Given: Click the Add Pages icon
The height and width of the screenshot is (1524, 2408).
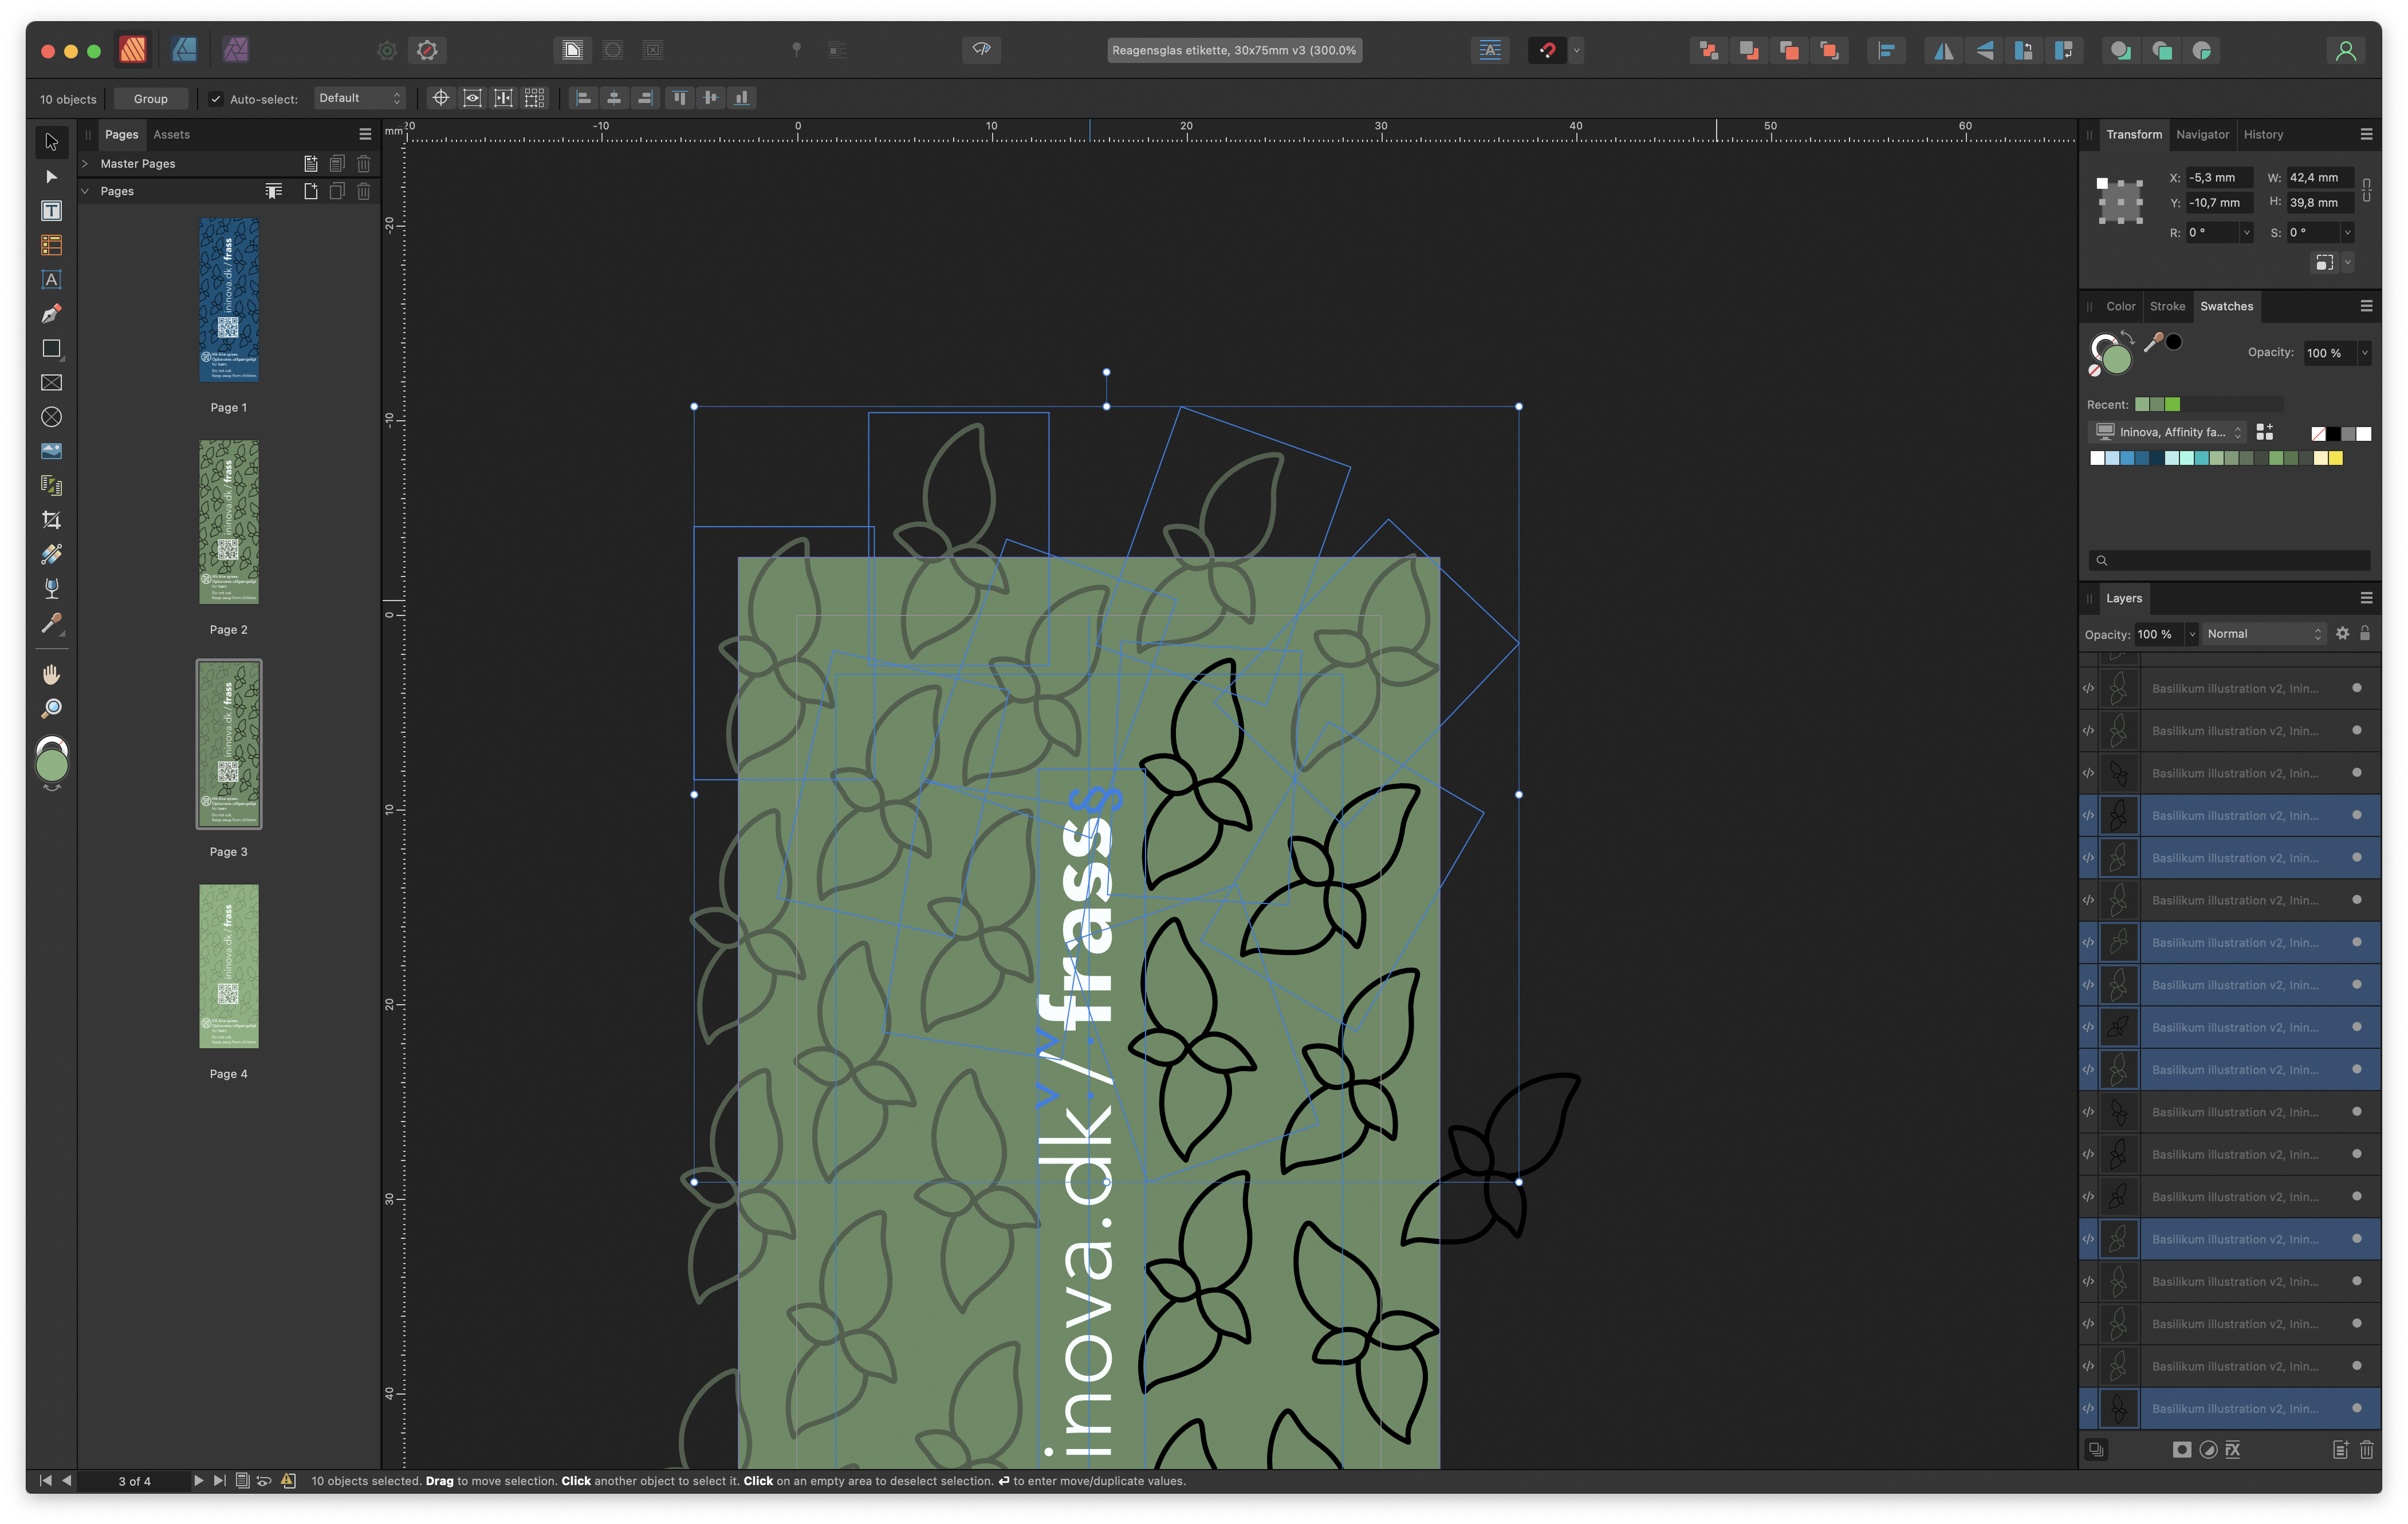Looking at the screenshot, I should [x=311, y=191].
